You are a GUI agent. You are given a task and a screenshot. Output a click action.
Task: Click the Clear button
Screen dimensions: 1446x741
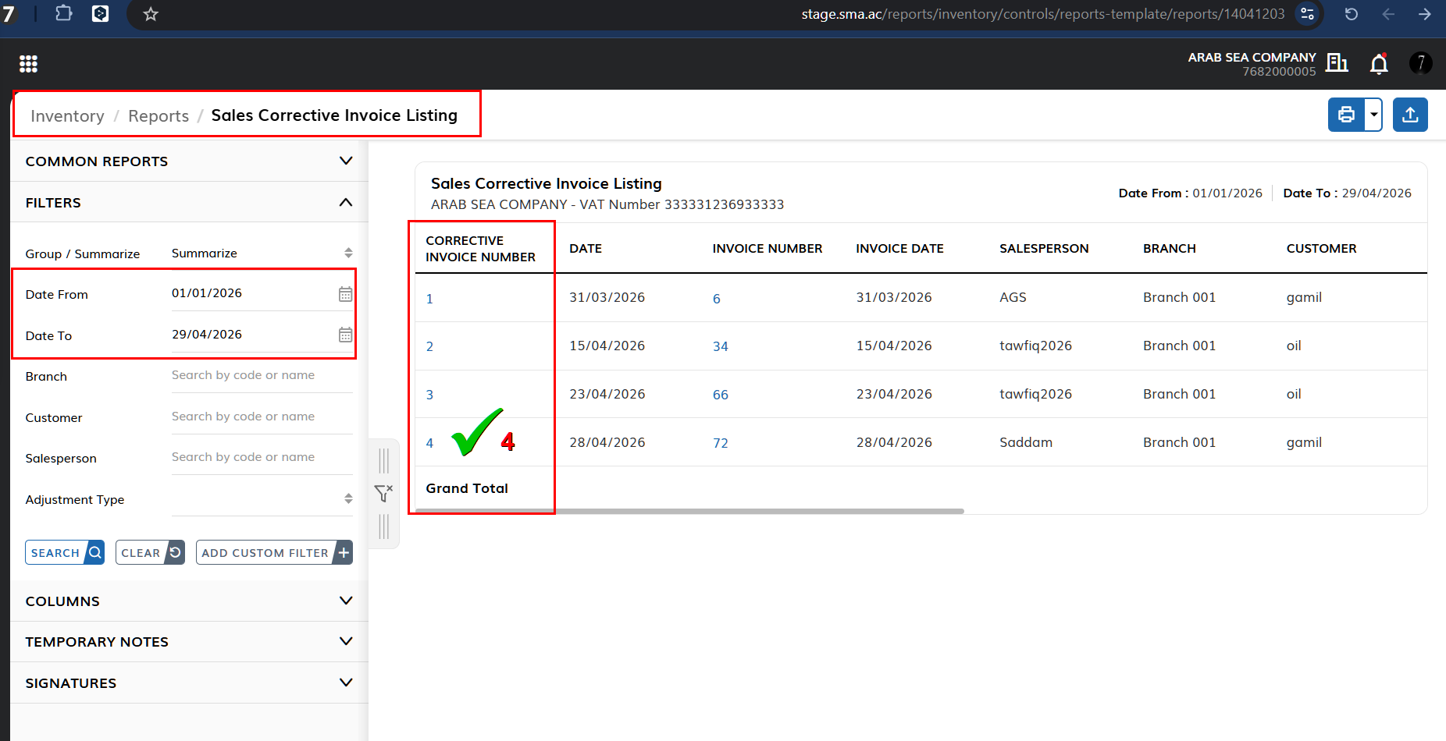(x=150, y=552)
